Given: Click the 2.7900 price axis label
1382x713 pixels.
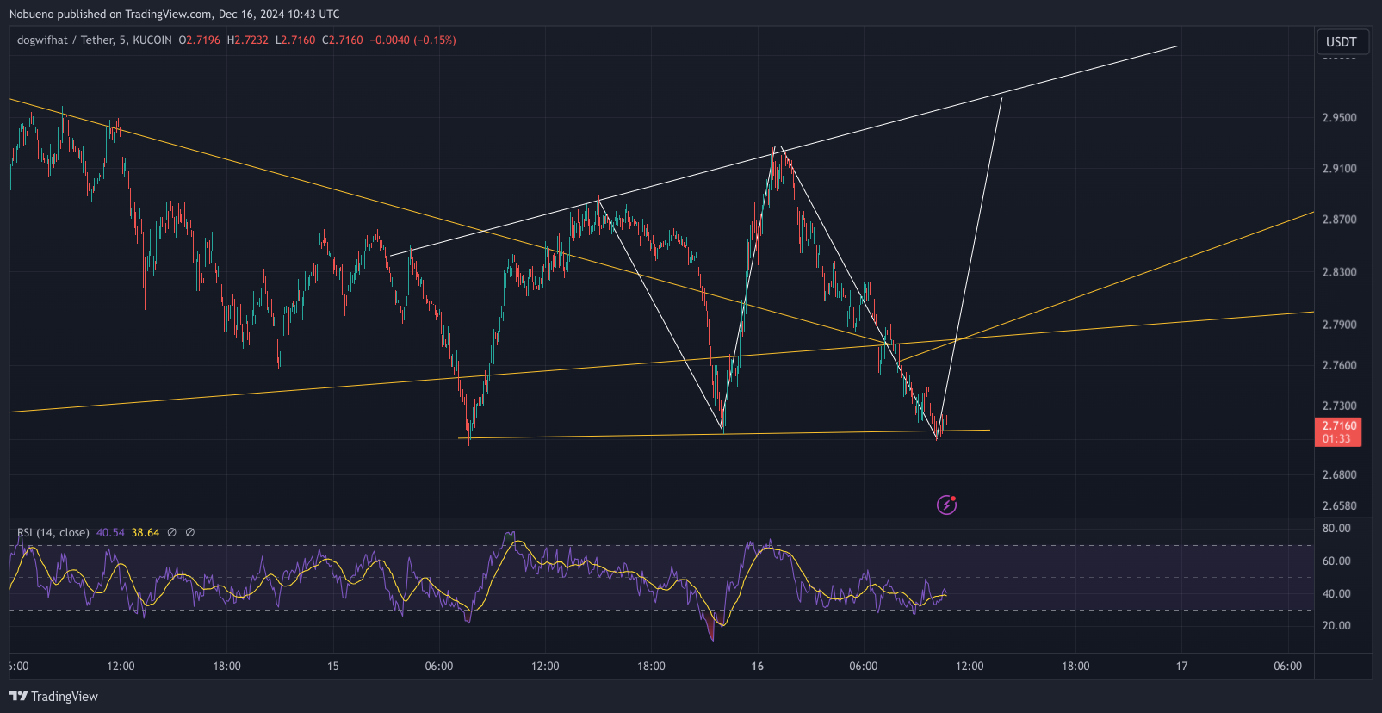Looking at the screenshot, I should 1339,324.
